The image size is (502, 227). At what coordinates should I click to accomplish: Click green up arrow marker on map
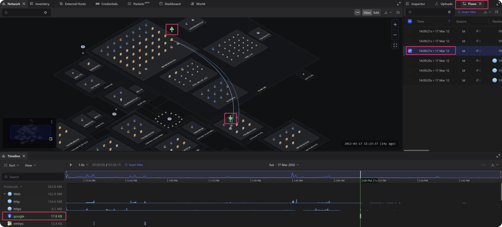click(172, 29)
